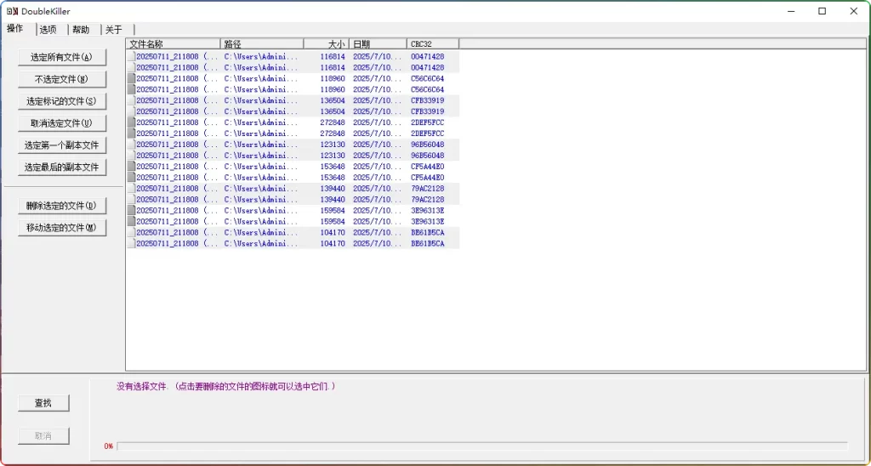Mark file icon of second 3E96313E row
Image resolution: width=871 pixels, height=466 pixels.
coord(131,222)
